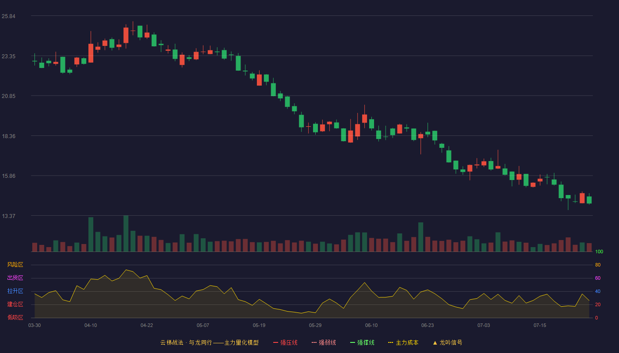Click the 07-03 date label
The height and width of the screenshot is (353, 619).
[484, 325]
